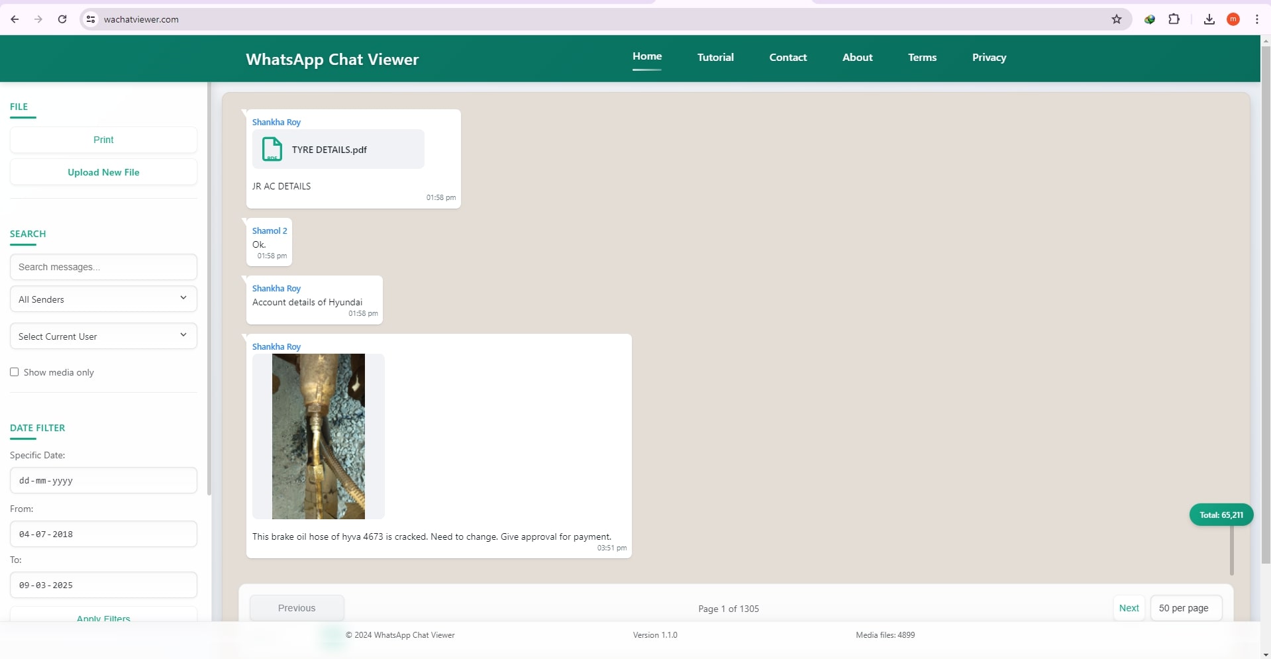Click Upload New File
Image resolution: width=1271 pixels, height=659 pixels.
[103, 172]
